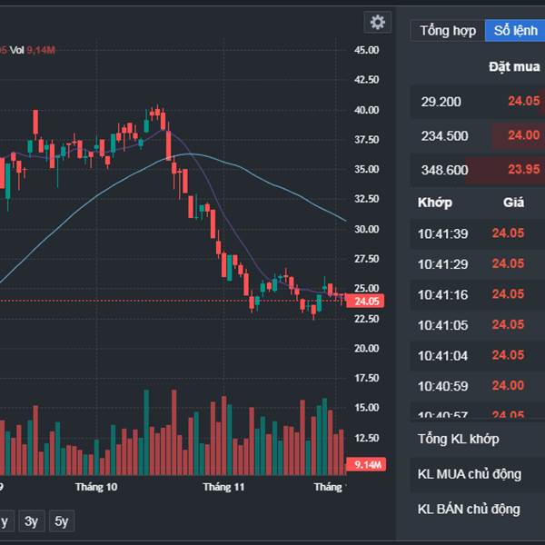This screenshot has width=545, height=545.
Task: Click the KL BÁN chủ động row
Action: [469, 509]
